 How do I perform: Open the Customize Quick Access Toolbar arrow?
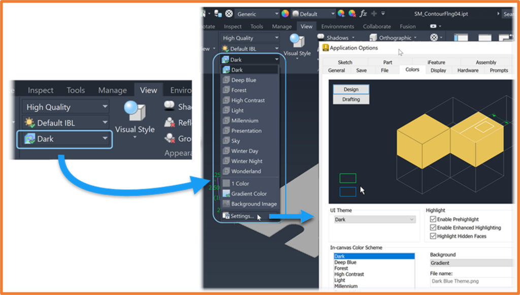[383, 14]
